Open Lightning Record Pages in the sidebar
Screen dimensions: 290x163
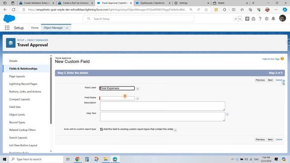[x=23, y=84]
